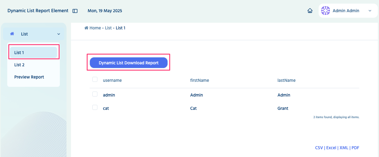Click the Dynamic List Download Report button
Screen dimensions: 379x157
pyautogui.click(x=129, y=63)
